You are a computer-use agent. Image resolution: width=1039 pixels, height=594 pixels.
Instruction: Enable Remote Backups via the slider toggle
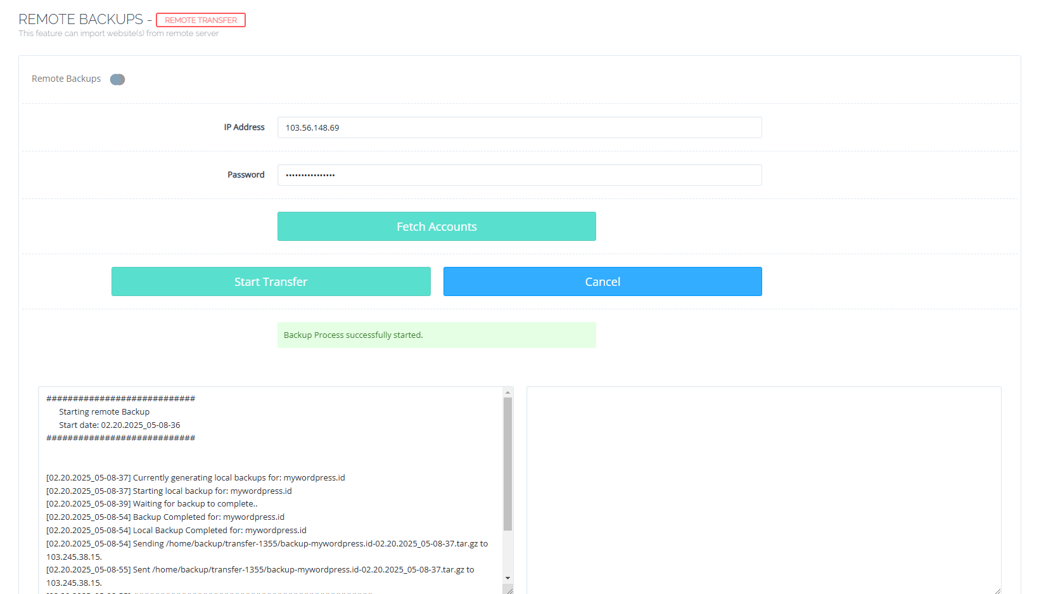118,79
